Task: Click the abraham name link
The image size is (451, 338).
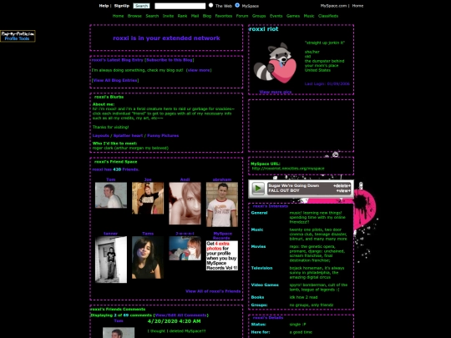Action: [222, 179]
